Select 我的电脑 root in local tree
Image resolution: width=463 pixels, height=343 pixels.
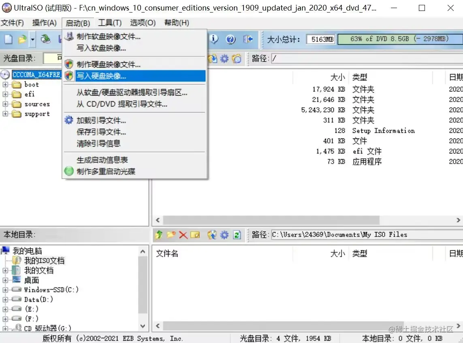[x=27, y=251]
